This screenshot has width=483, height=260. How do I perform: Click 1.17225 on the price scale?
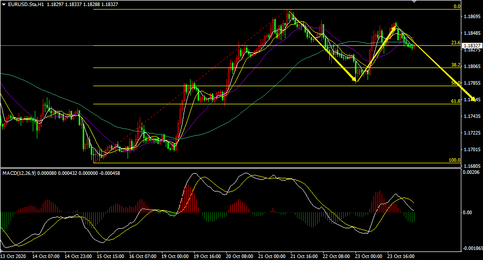tap(472, 133)
